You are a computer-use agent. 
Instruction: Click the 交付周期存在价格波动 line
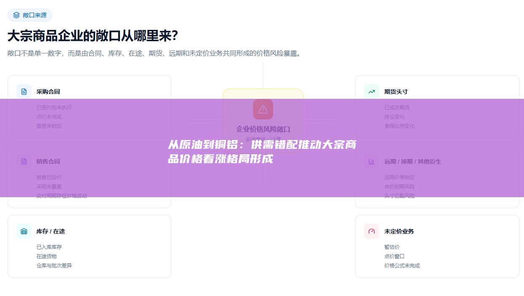(x=62, y=196)
